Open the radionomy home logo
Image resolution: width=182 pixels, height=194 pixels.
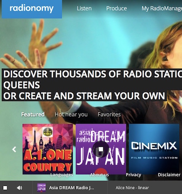(32, 9)
